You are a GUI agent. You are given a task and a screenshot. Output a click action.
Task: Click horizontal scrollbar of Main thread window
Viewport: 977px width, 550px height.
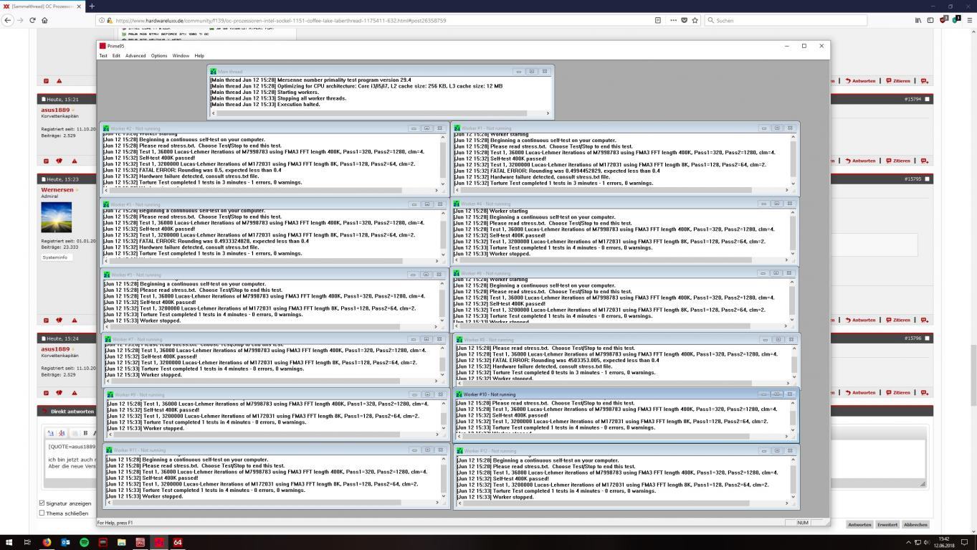pos(381,113)
